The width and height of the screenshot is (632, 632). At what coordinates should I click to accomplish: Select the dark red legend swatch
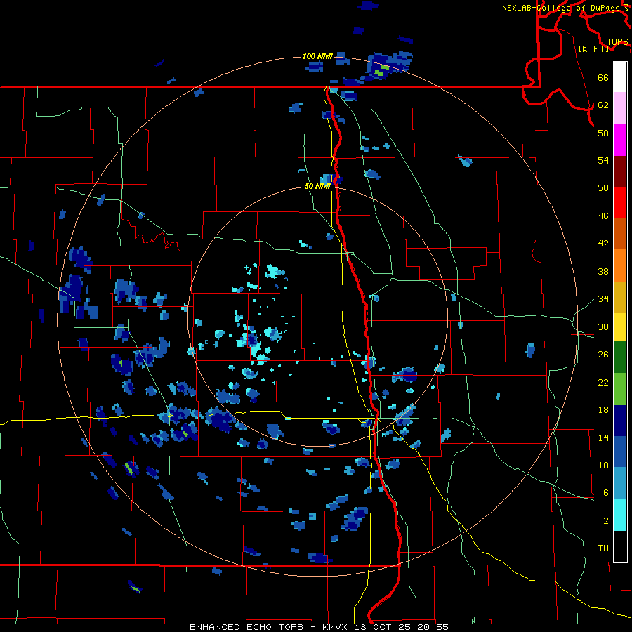(x=620, y=171)
